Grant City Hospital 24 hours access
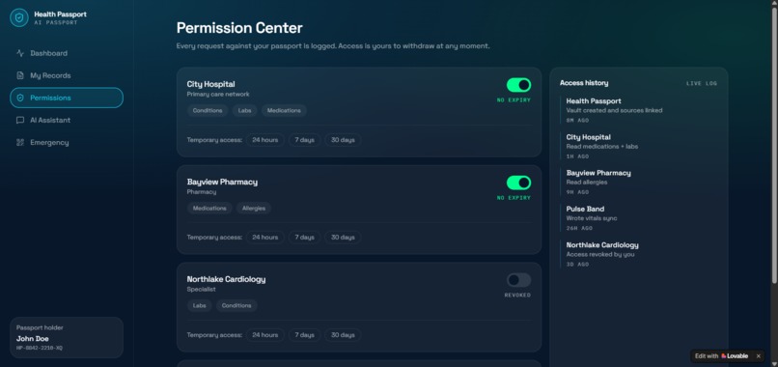778x367 pixels. tap(264, 140)
